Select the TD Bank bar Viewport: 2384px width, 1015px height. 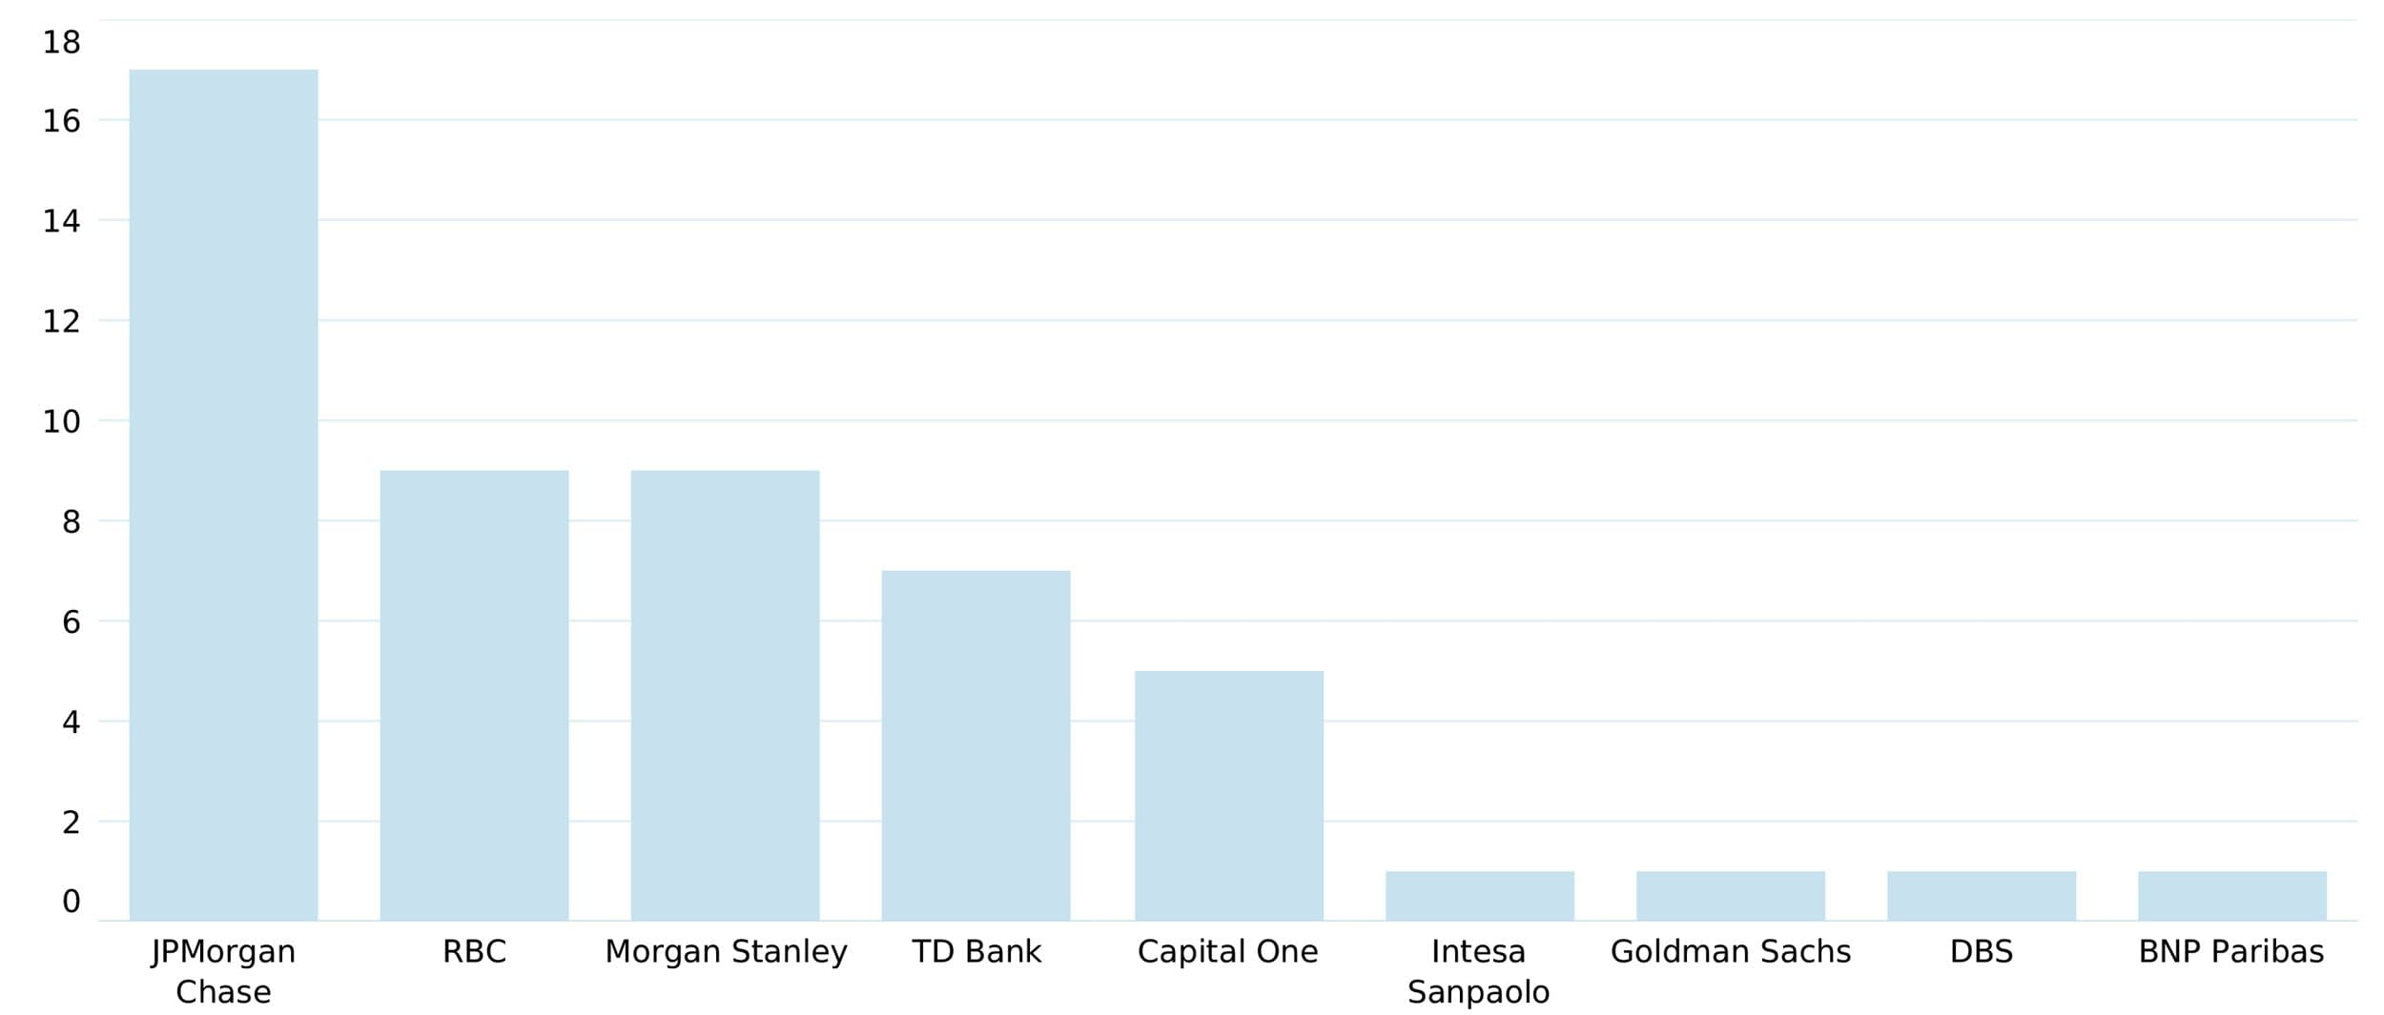976,745
